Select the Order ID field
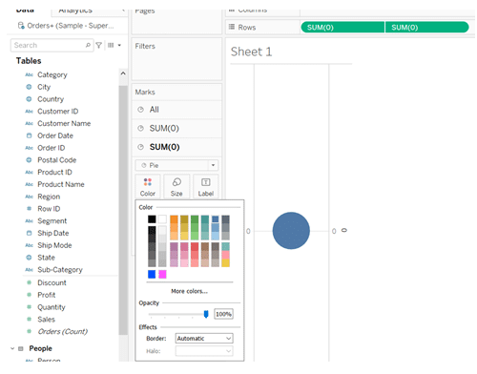477x374 pixels. (51, 148)
